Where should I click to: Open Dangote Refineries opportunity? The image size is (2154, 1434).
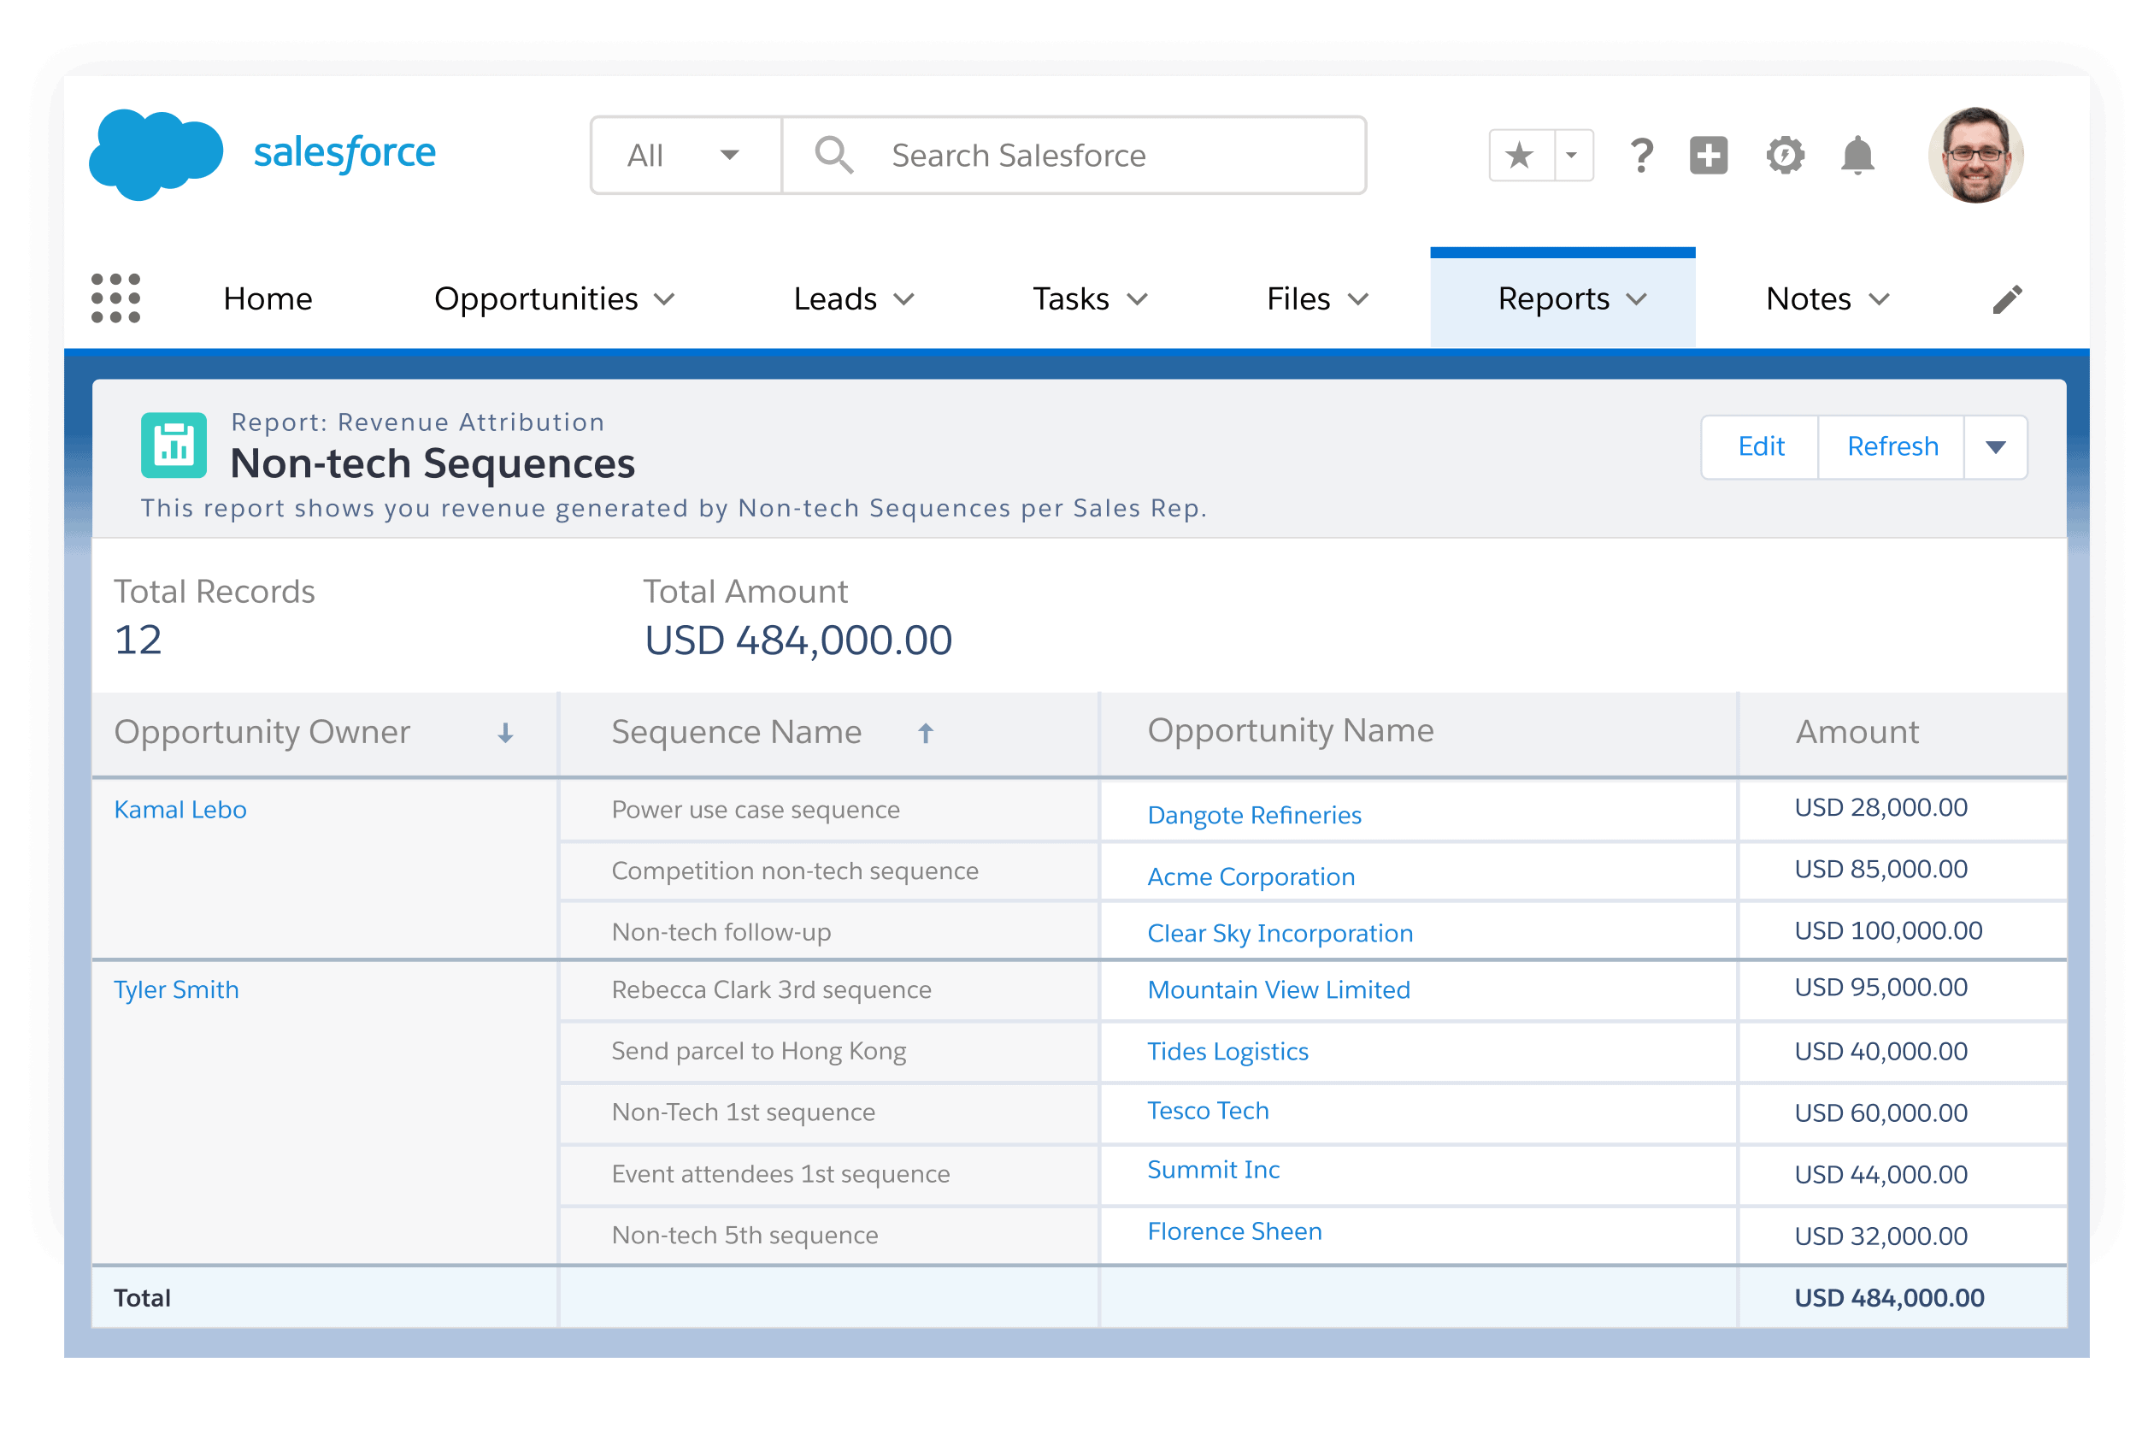[1253, 815]
